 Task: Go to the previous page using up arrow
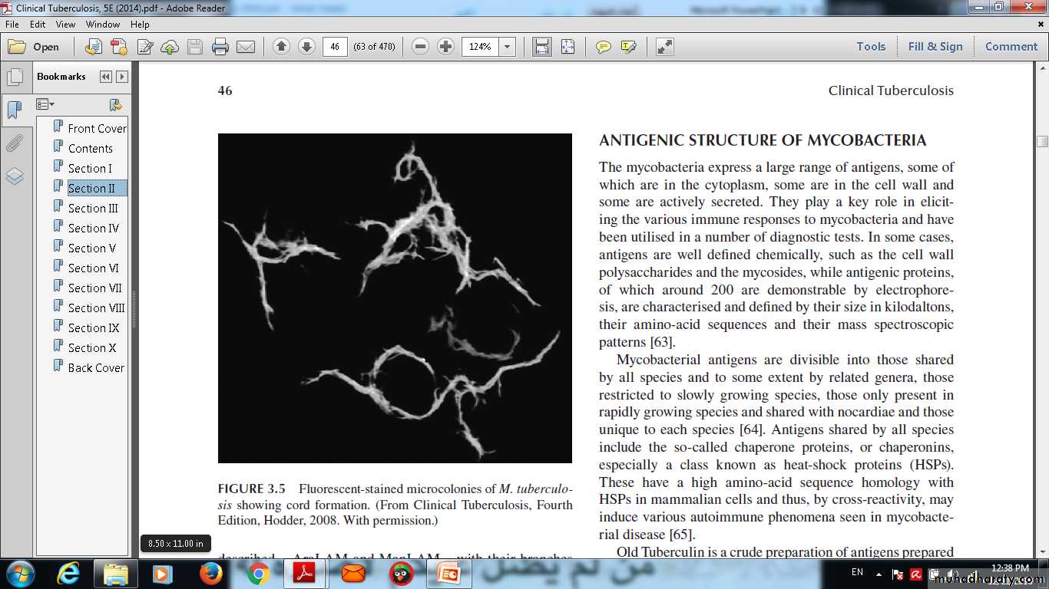(281, 47)
